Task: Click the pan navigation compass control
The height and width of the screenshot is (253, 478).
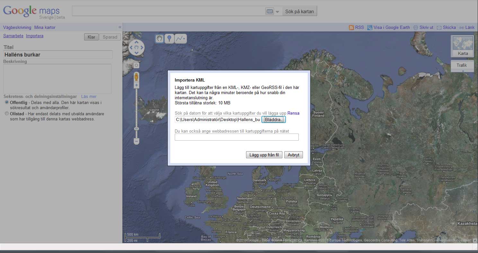Action: click(137, 48)
